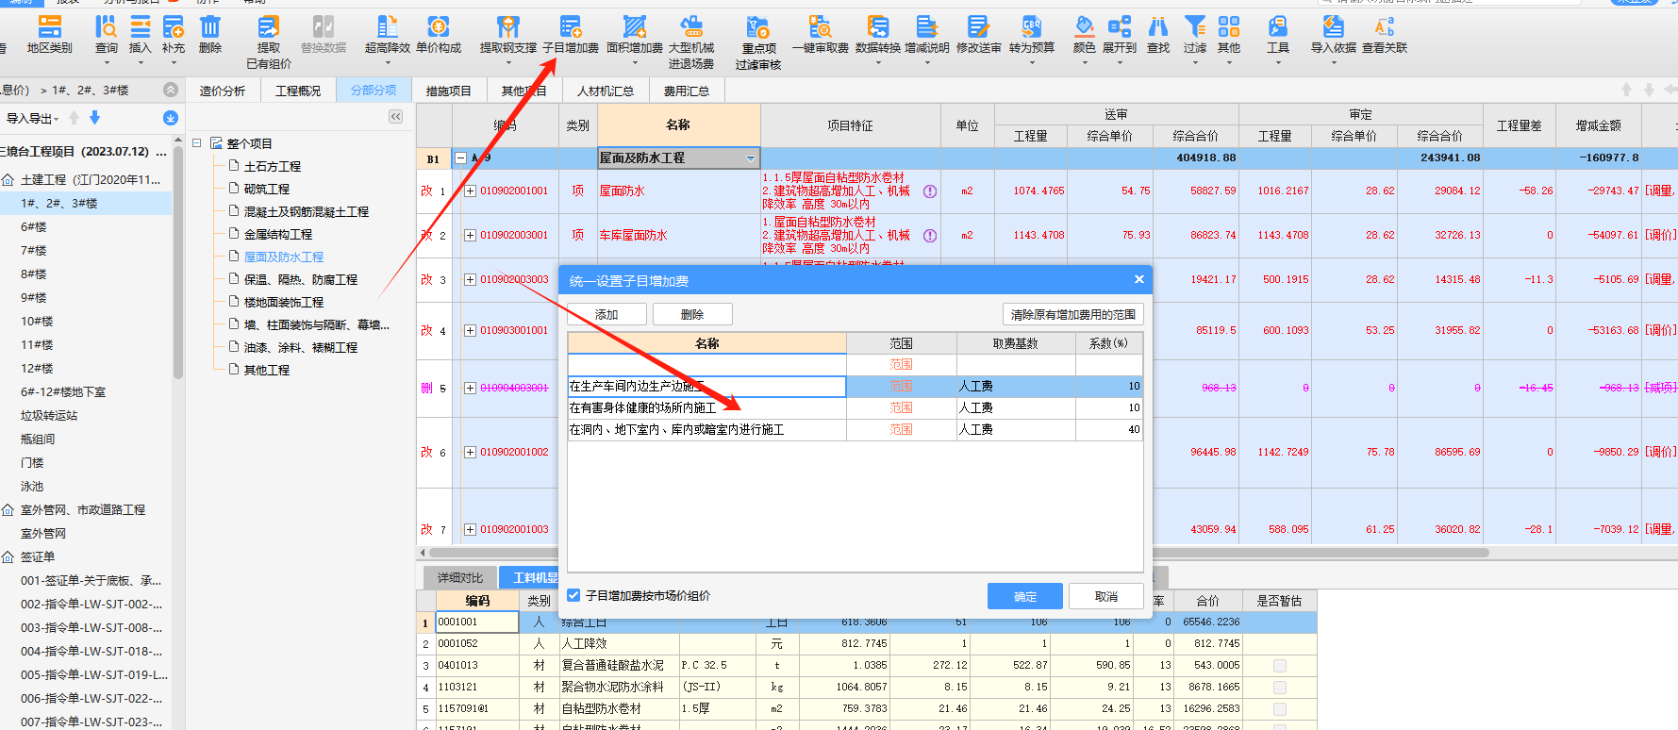The image size is (1678, 730).
Task: Open the 详细对比 bottom tab
Action: tap(459, 577)
